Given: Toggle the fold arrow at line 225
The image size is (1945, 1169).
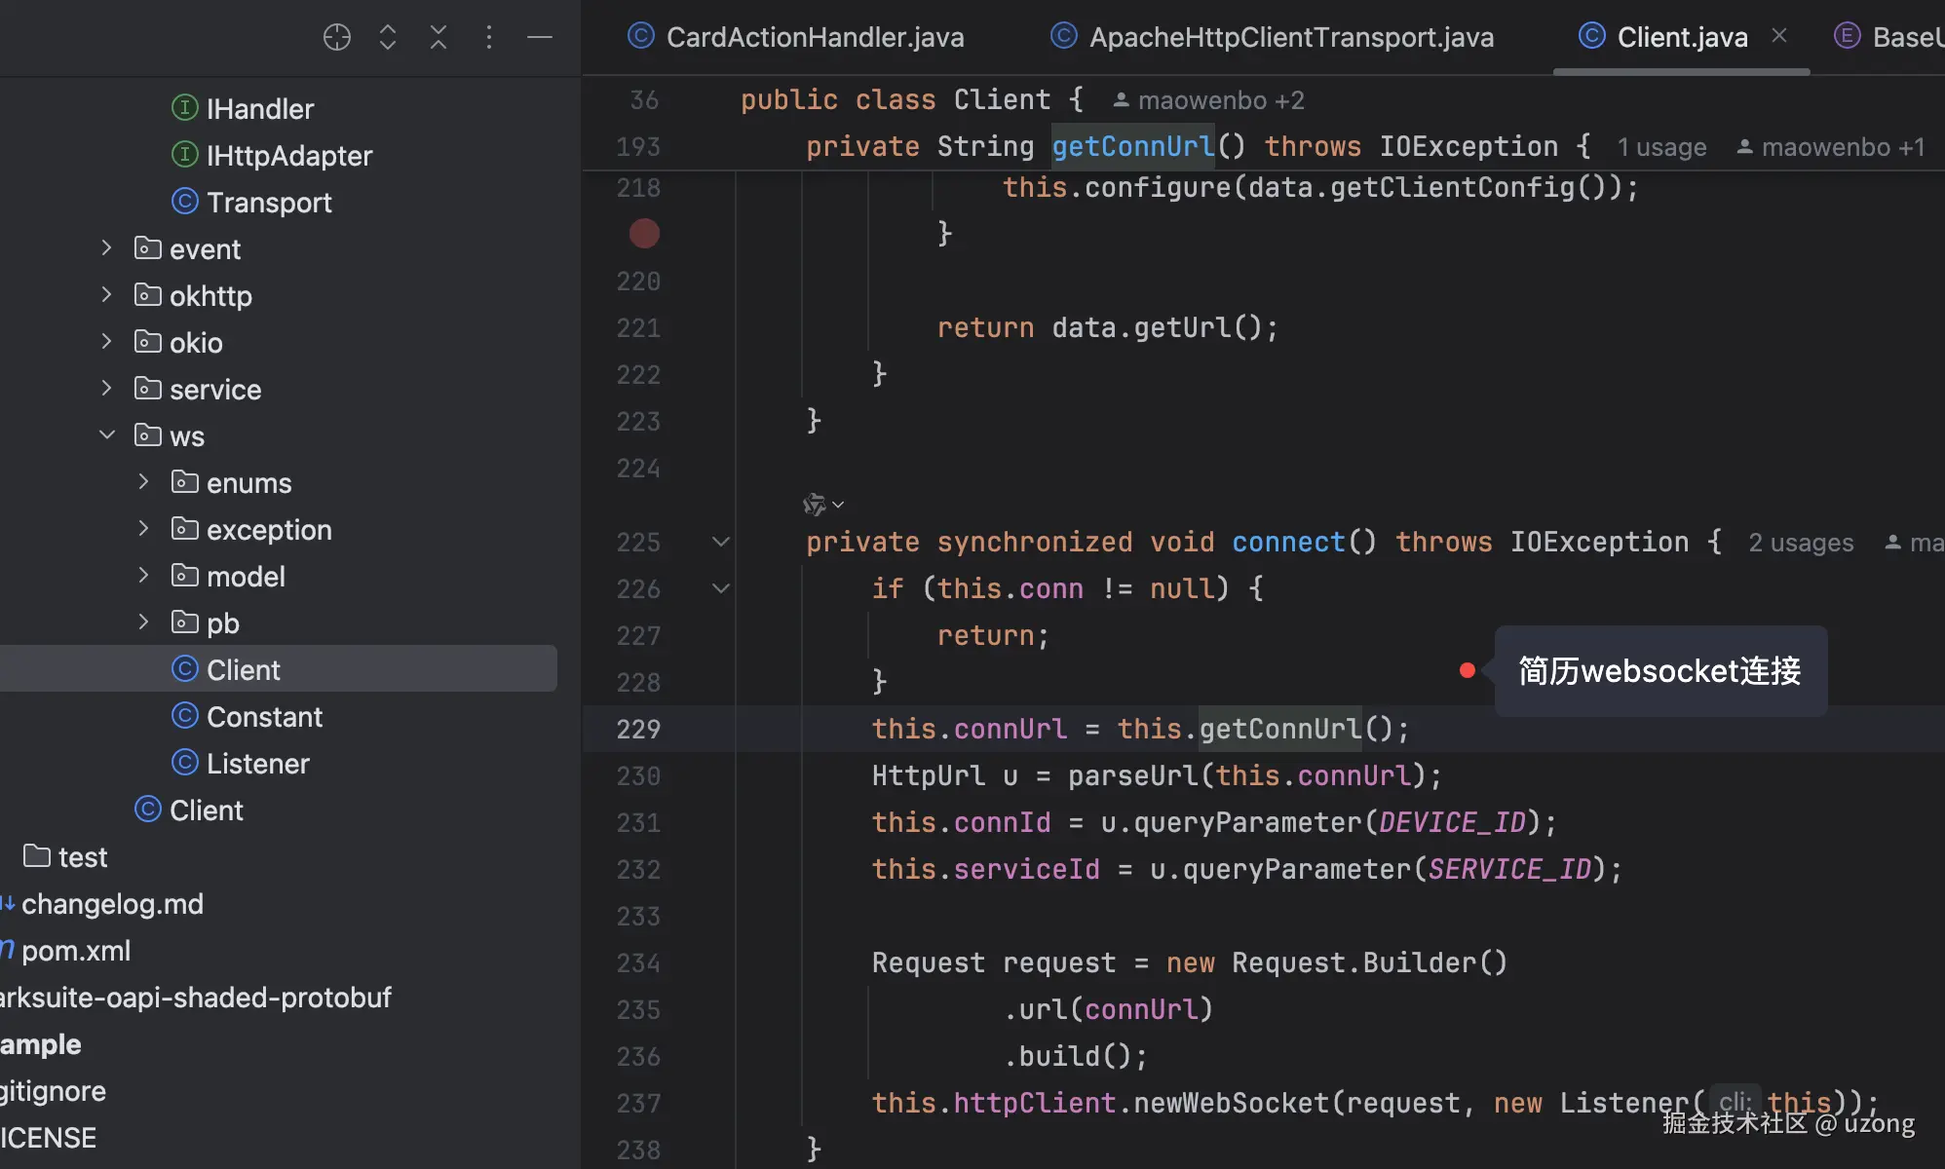Looking at the screenshot, I should (721, 542).
